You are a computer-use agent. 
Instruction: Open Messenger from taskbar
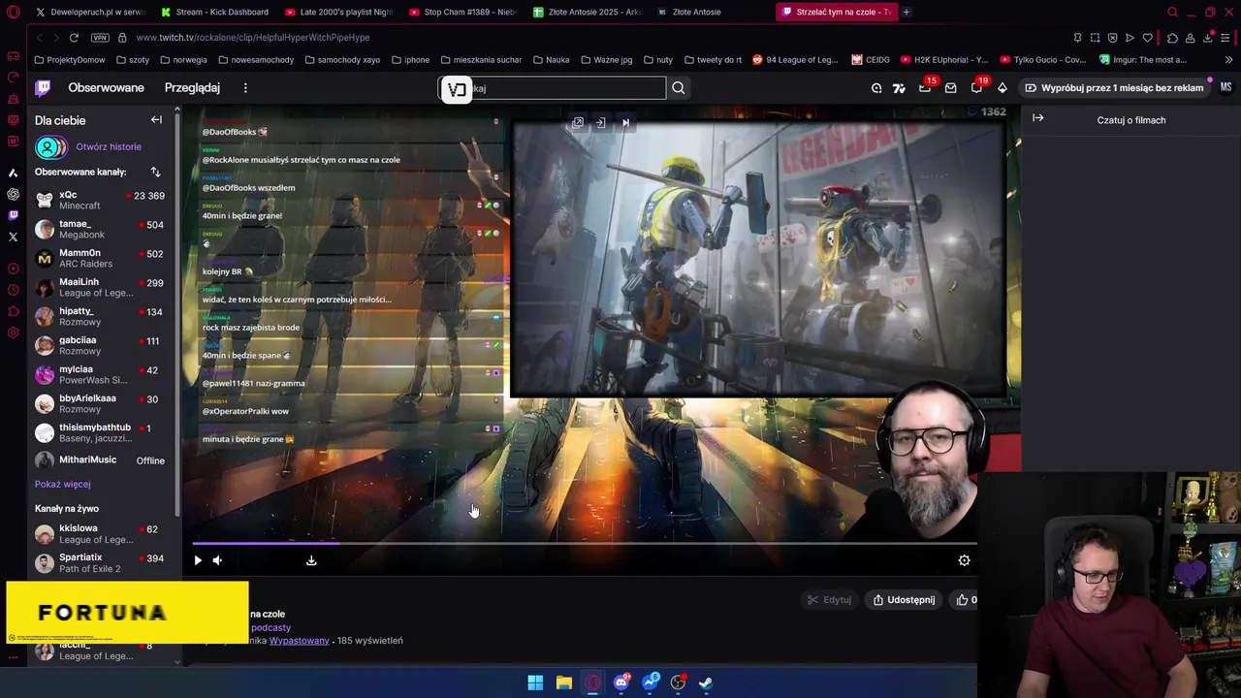(x=650, y=682)
